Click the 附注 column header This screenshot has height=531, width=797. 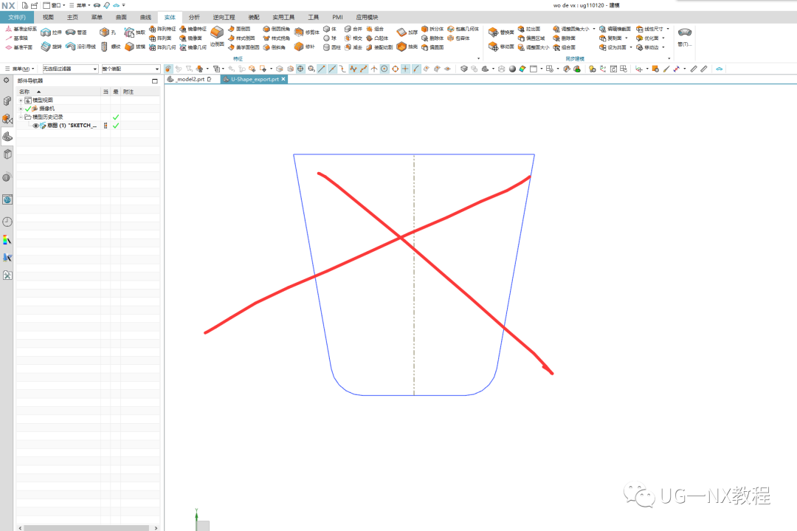[140, 92]
